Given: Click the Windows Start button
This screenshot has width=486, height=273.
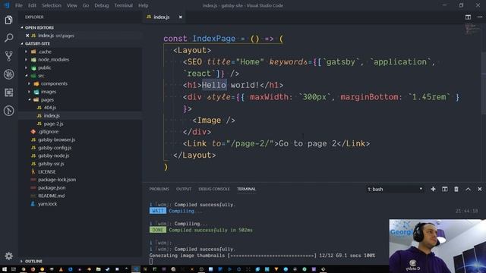Looking at the screenshot, I should pyautogui.click(x=5, y=269).
